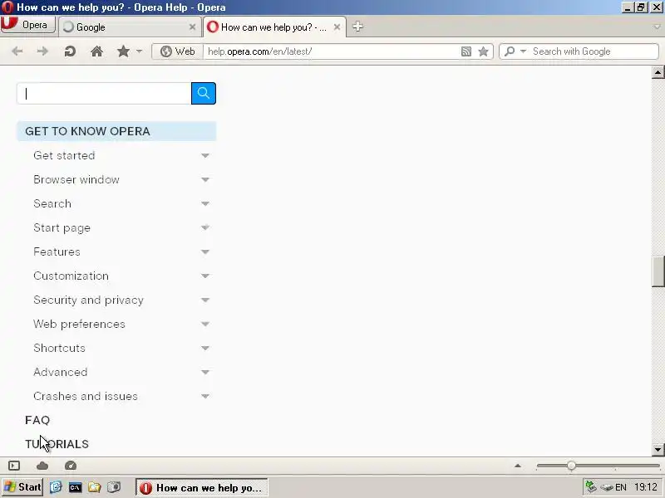Image resolution: width=665 pixels, height=498 pixels.
Task: Expand the Web preferences arrow
Action: [x=205, y=325]
